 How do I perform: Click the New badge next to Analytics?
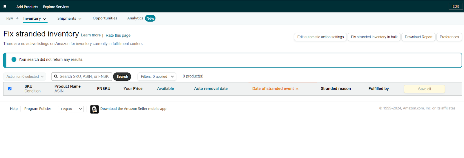coord(150,18)
